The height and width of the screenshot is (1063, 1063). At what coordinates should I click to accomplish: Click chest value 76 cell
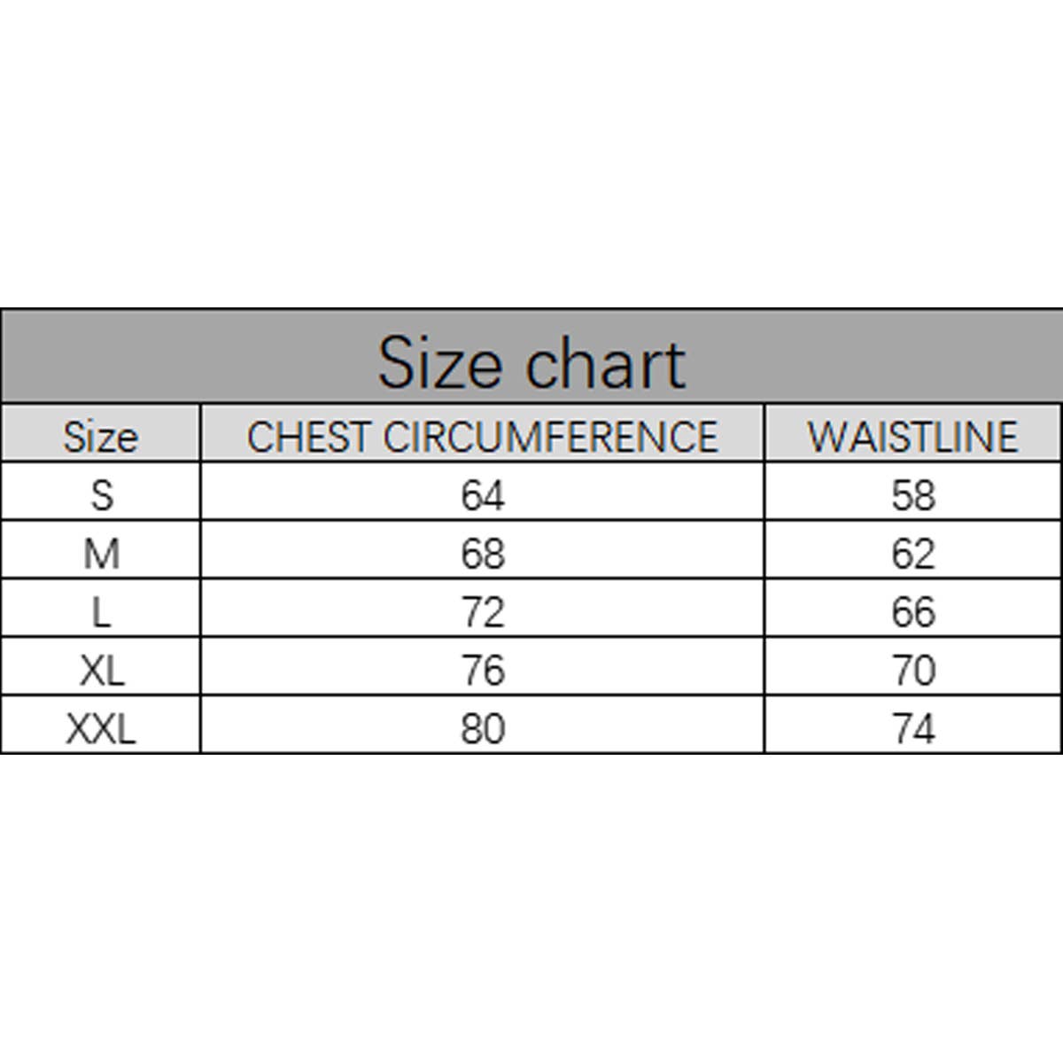point(482,671)
